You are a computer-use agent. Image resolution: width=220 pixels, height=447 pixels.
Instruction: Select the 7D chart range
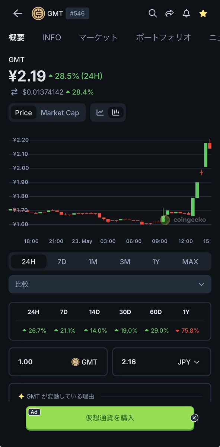pyautogui.click(x=62, y=261)
